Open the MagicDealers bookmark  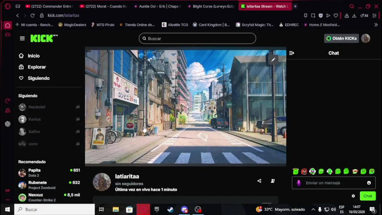[x=72, y=25]
